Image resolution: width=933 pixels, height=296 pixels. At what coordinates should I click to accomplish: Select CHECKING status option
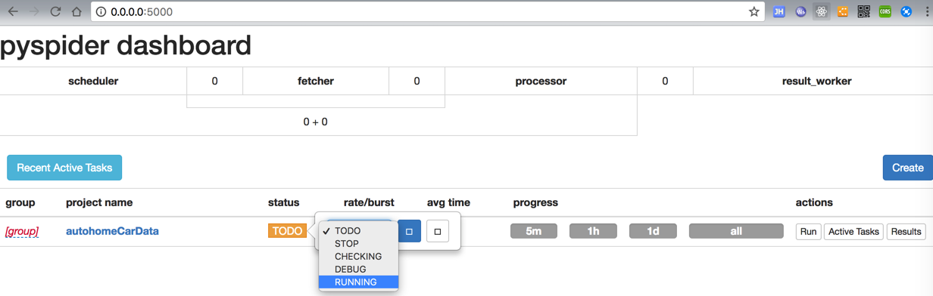click(x=358, y=257)
